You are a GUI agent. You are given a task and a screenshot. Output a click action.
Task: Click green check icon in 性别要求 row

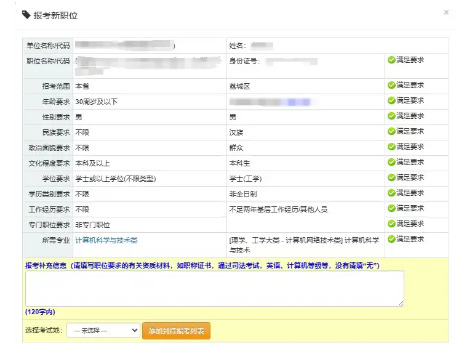pyautogui.click(x=391, y=116)
